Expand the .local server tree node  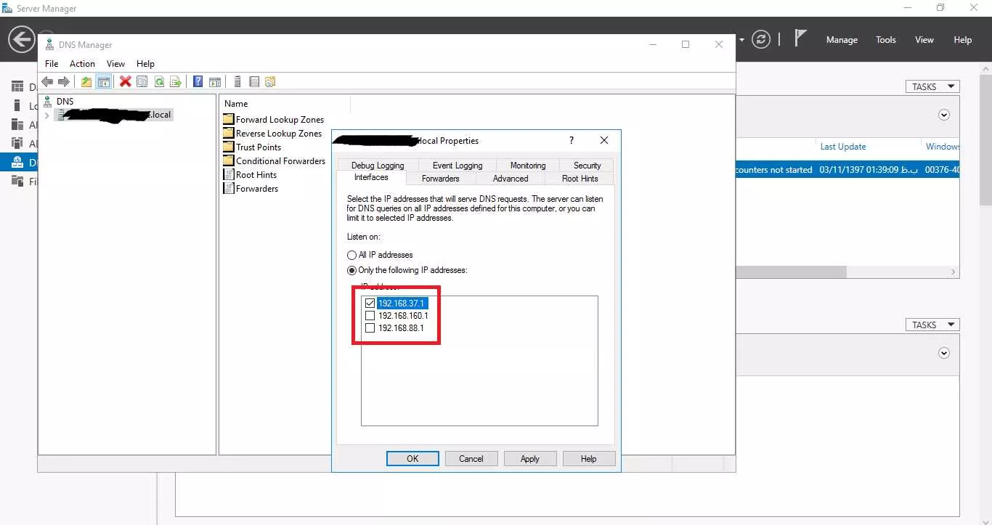click(x=47, y=115)
